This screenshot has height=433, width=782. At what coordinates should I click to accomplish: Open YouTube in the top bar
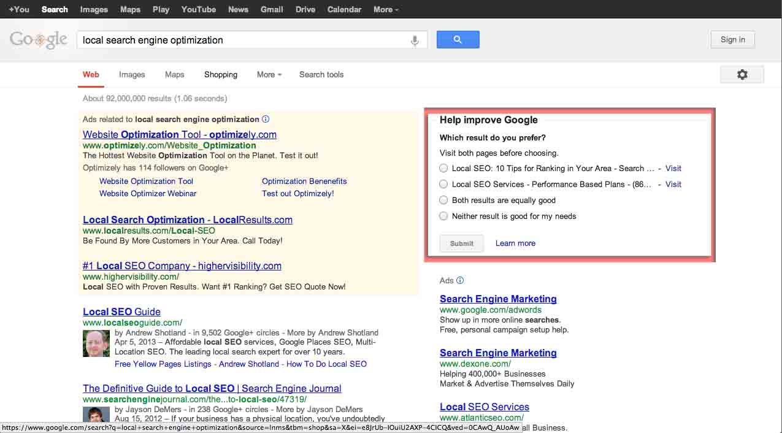(x=199, y=9)
